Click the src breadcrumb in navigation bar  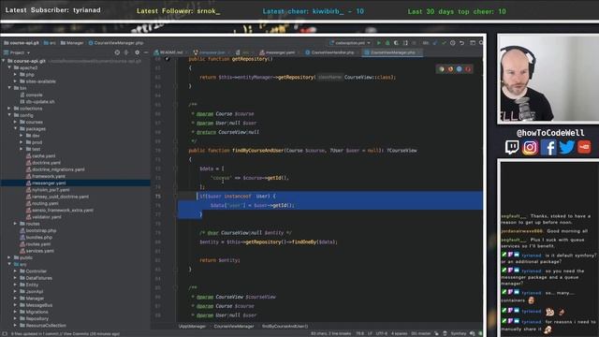[x=50, y=43]
